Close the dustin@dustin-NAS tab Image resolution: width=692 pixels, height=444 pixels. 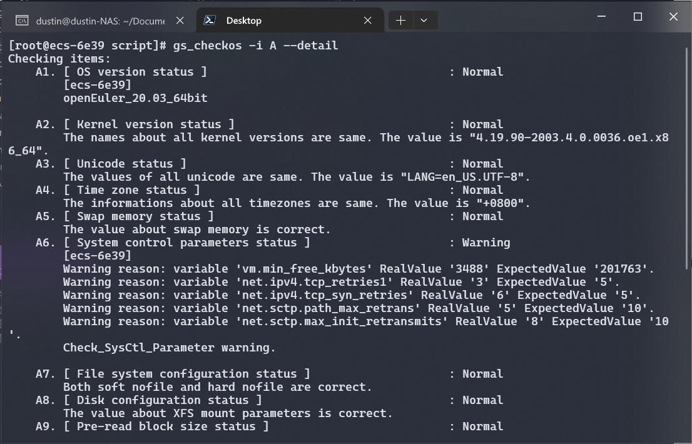point(180,21)
